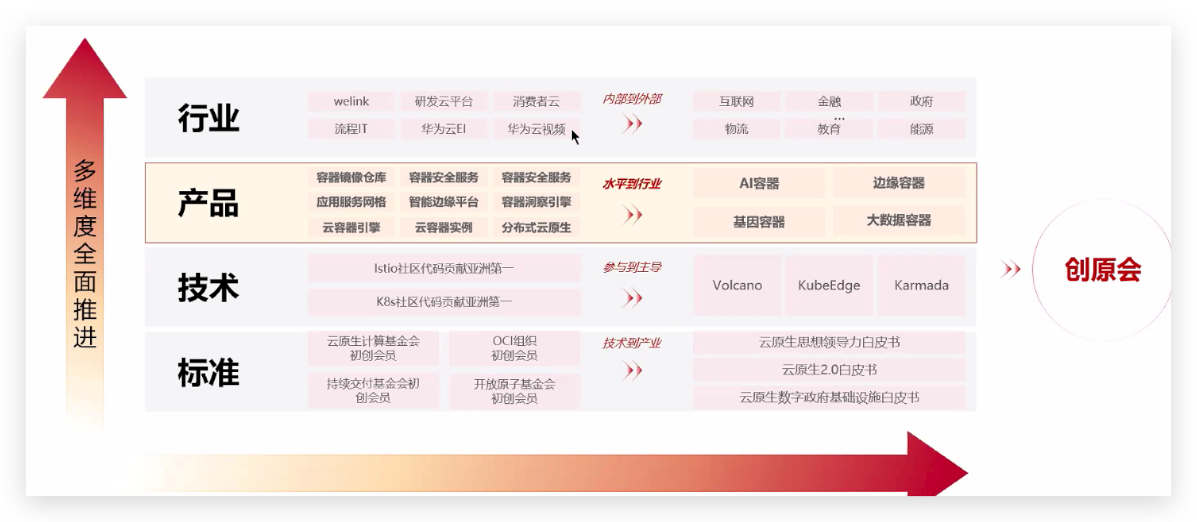Click the 金融 industry box
The width and height of the screenshot is (1197, 522).
(x=829, y=102)
